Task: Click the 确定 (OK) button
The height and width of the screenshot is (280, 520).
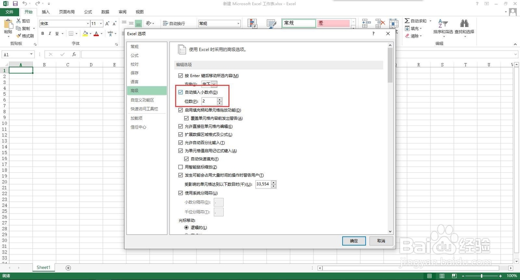Action: point(354,241)
